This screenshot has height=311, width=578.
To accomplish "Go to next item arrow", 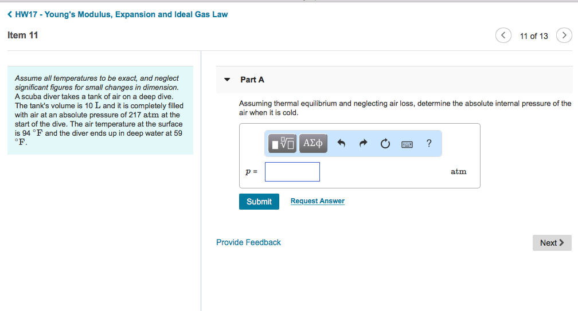I will pyautogui.click(x=564, y=36).
